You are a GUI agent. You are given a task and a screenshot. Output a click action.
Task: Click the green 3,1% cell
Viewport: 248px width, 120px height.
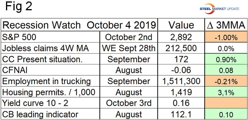click(x=226, y=92)
